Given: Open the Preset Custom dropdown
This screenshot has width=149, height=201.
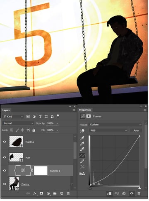Looking at the screenshot, I should coord(115,125).
